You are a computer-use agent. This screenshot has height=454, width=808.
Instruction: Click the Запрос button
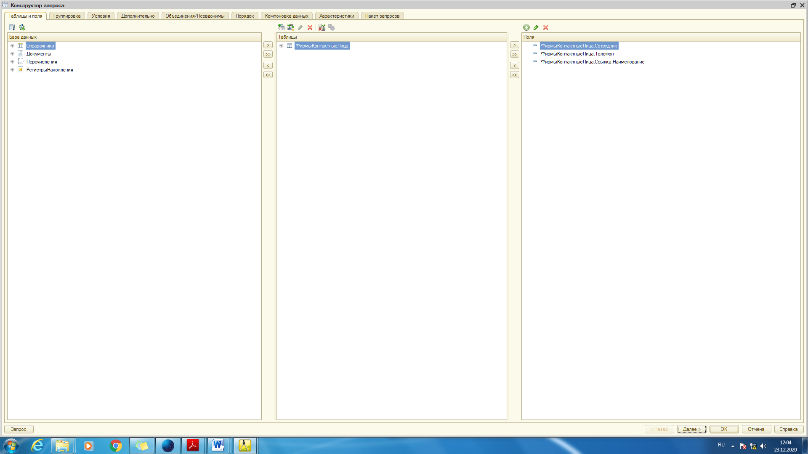click(19, 429)
